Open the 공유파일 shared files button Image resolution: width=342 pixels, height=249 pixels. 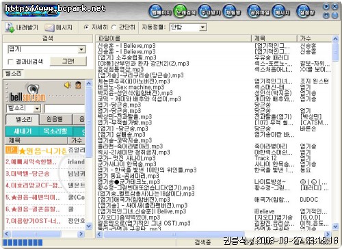point(259,12)
